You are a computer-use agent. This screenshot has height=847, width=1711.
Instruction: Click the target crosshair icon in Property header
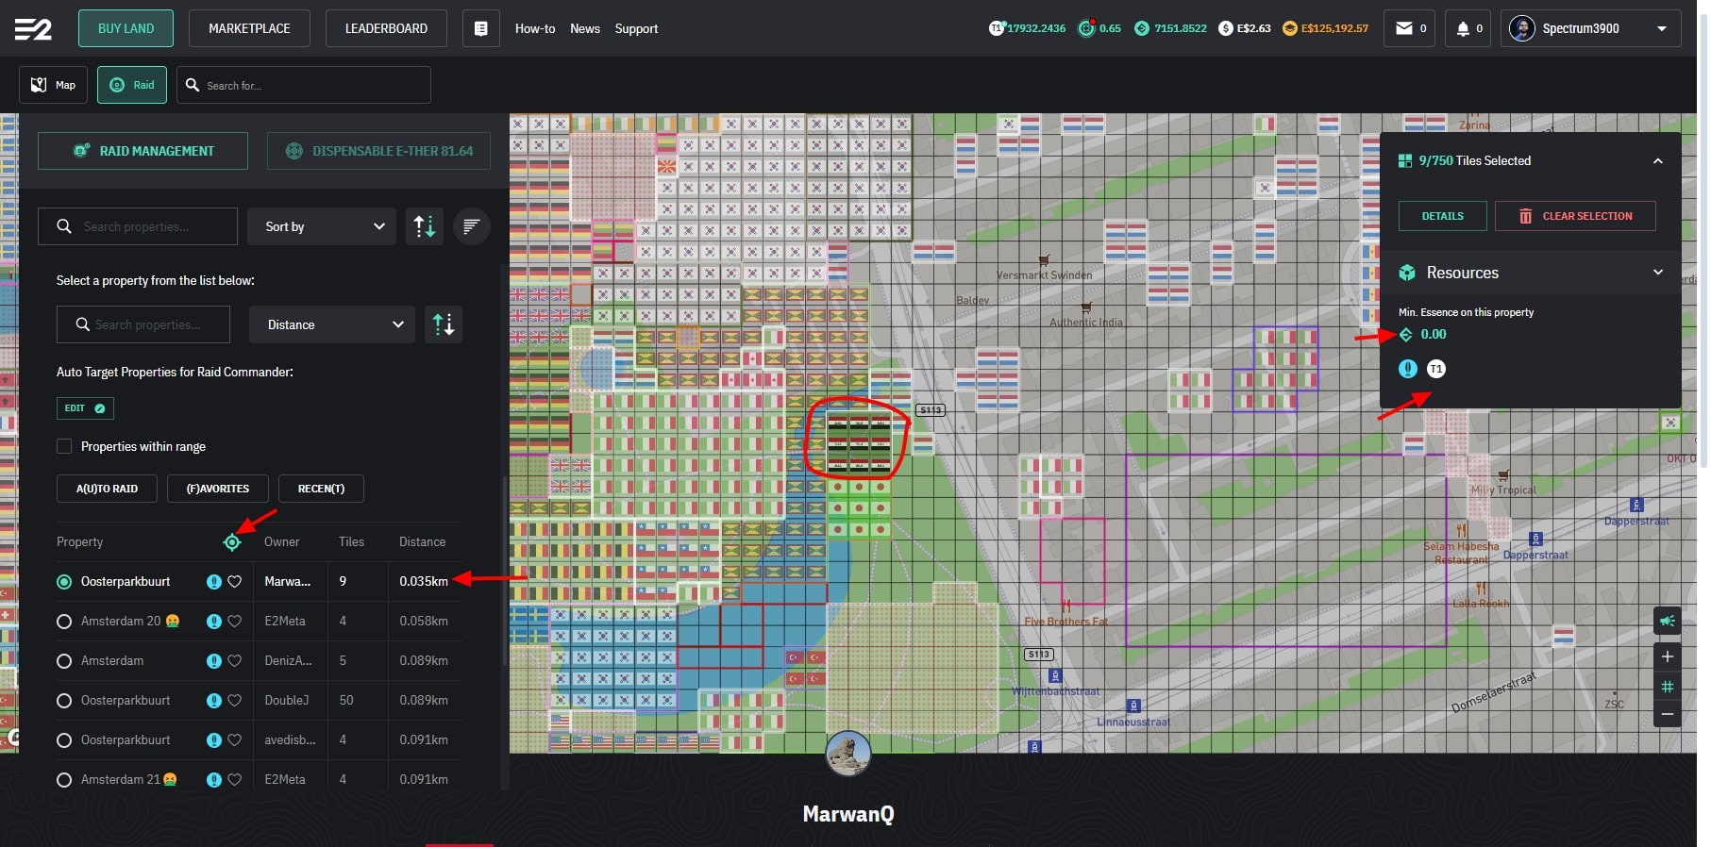(232, 541)
